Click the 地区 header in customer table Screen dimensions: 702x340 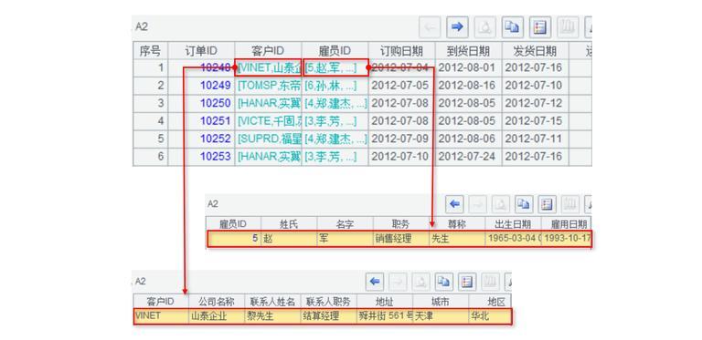tap(490, 302)
